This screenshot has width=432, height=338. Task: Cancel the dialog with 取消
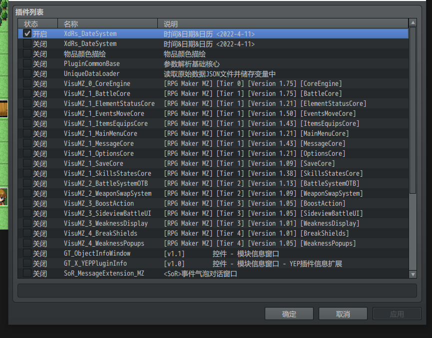click(343, 314)
